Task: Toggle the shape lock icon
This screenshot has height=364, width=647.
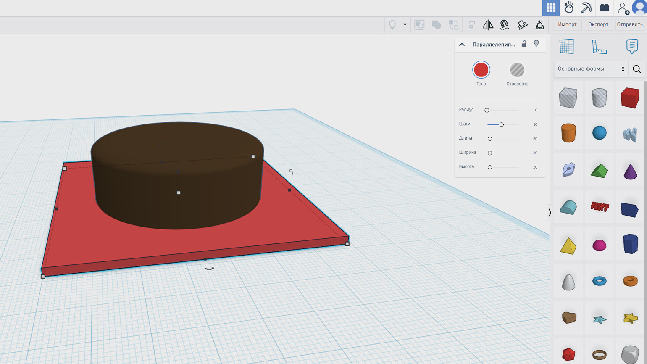Action: pyautogui.click(x=524, y=44)
